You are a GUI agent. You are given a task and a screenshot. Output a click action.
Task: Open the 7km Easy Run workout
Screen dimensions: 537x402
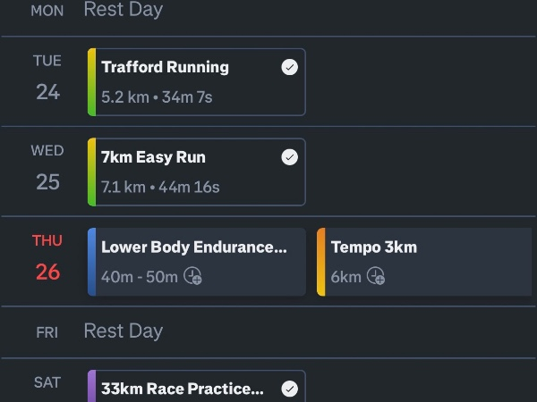pyautogui.click(x=188, y=172)
